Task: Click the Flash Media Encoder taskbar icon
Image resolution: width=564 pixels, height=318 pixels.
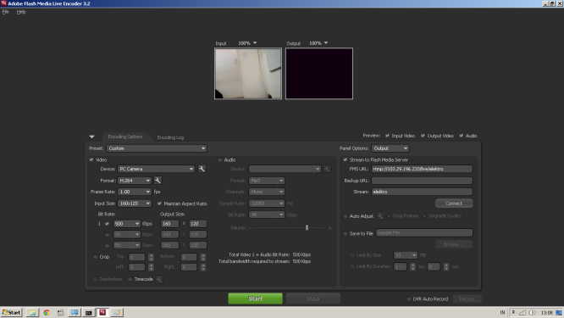Action: click(102, 312)
